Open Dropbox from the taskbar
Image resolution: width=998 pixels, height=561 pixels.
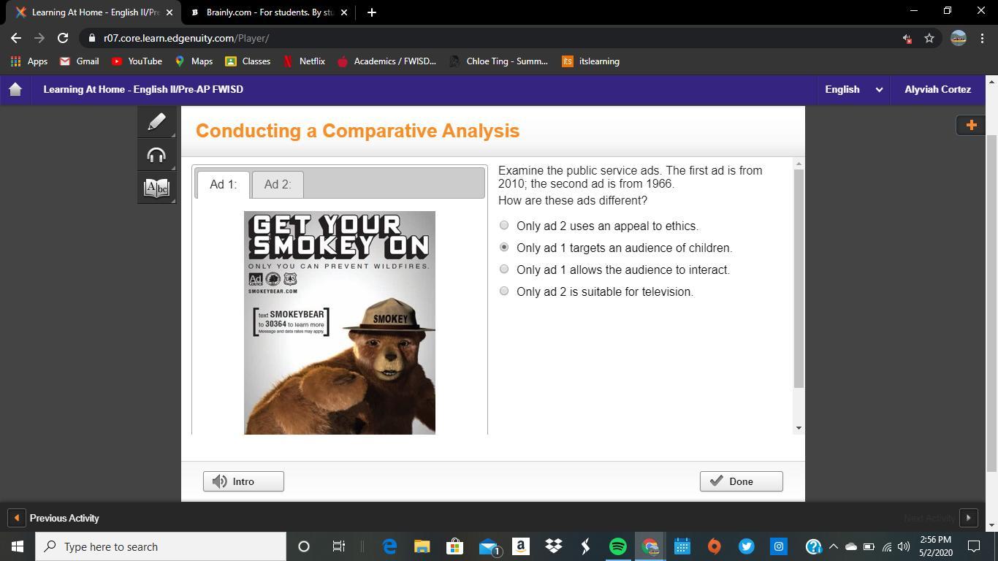[x=553, y=546]
